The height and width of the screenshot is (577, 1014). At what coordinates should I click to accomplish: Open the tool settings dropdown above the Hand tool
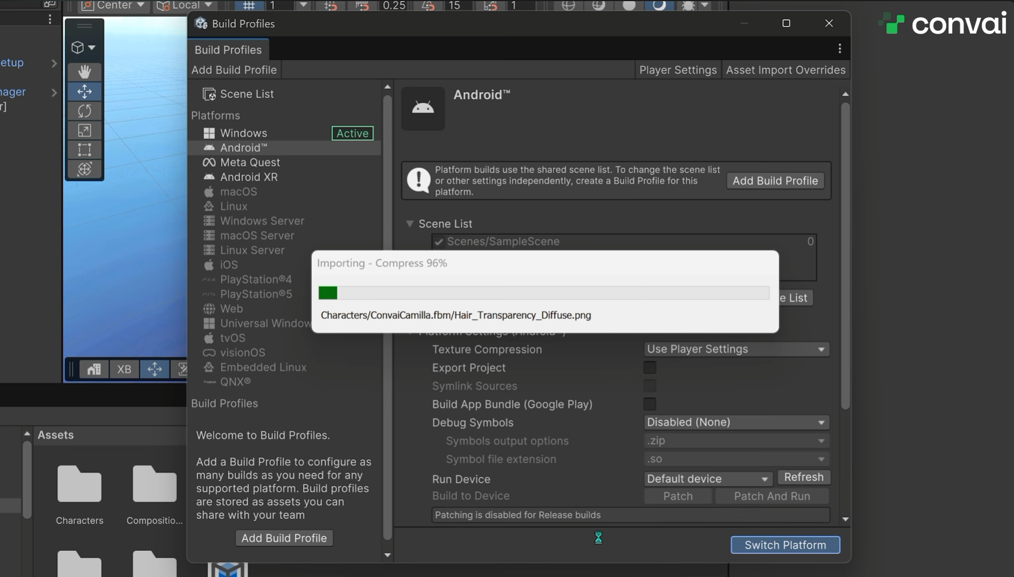tap(83, 47)
